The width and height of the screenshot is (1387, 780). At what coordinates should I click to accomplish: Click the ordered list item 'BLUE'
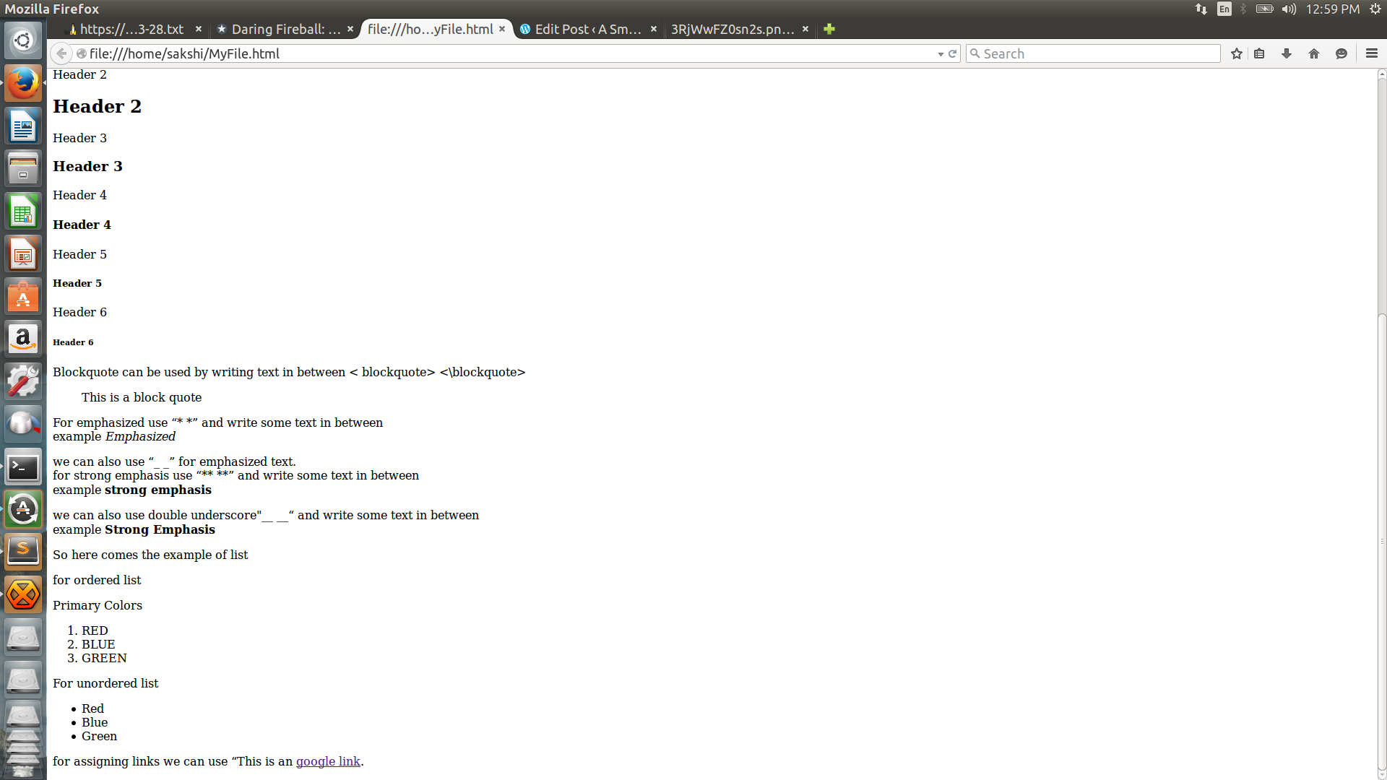[x=98, y=644]
